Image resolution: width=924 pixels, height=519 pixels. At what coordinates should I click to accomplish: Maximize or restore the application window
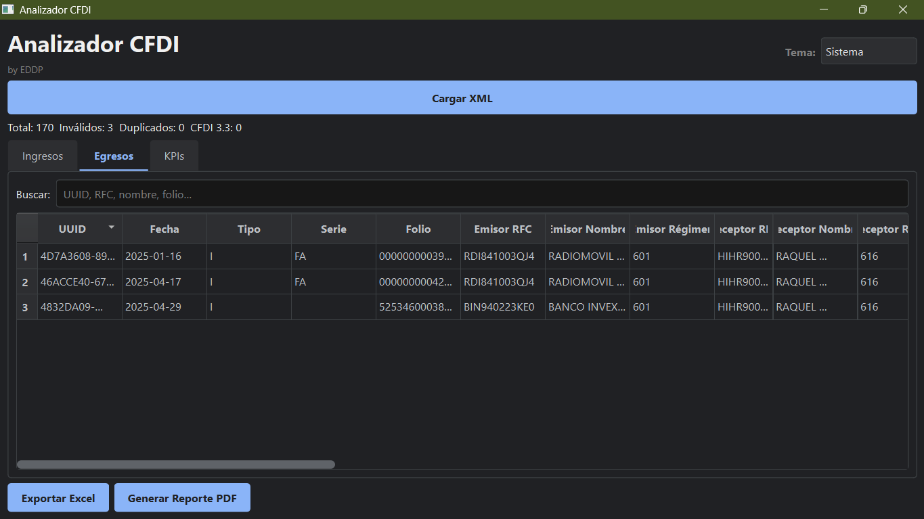862,9
